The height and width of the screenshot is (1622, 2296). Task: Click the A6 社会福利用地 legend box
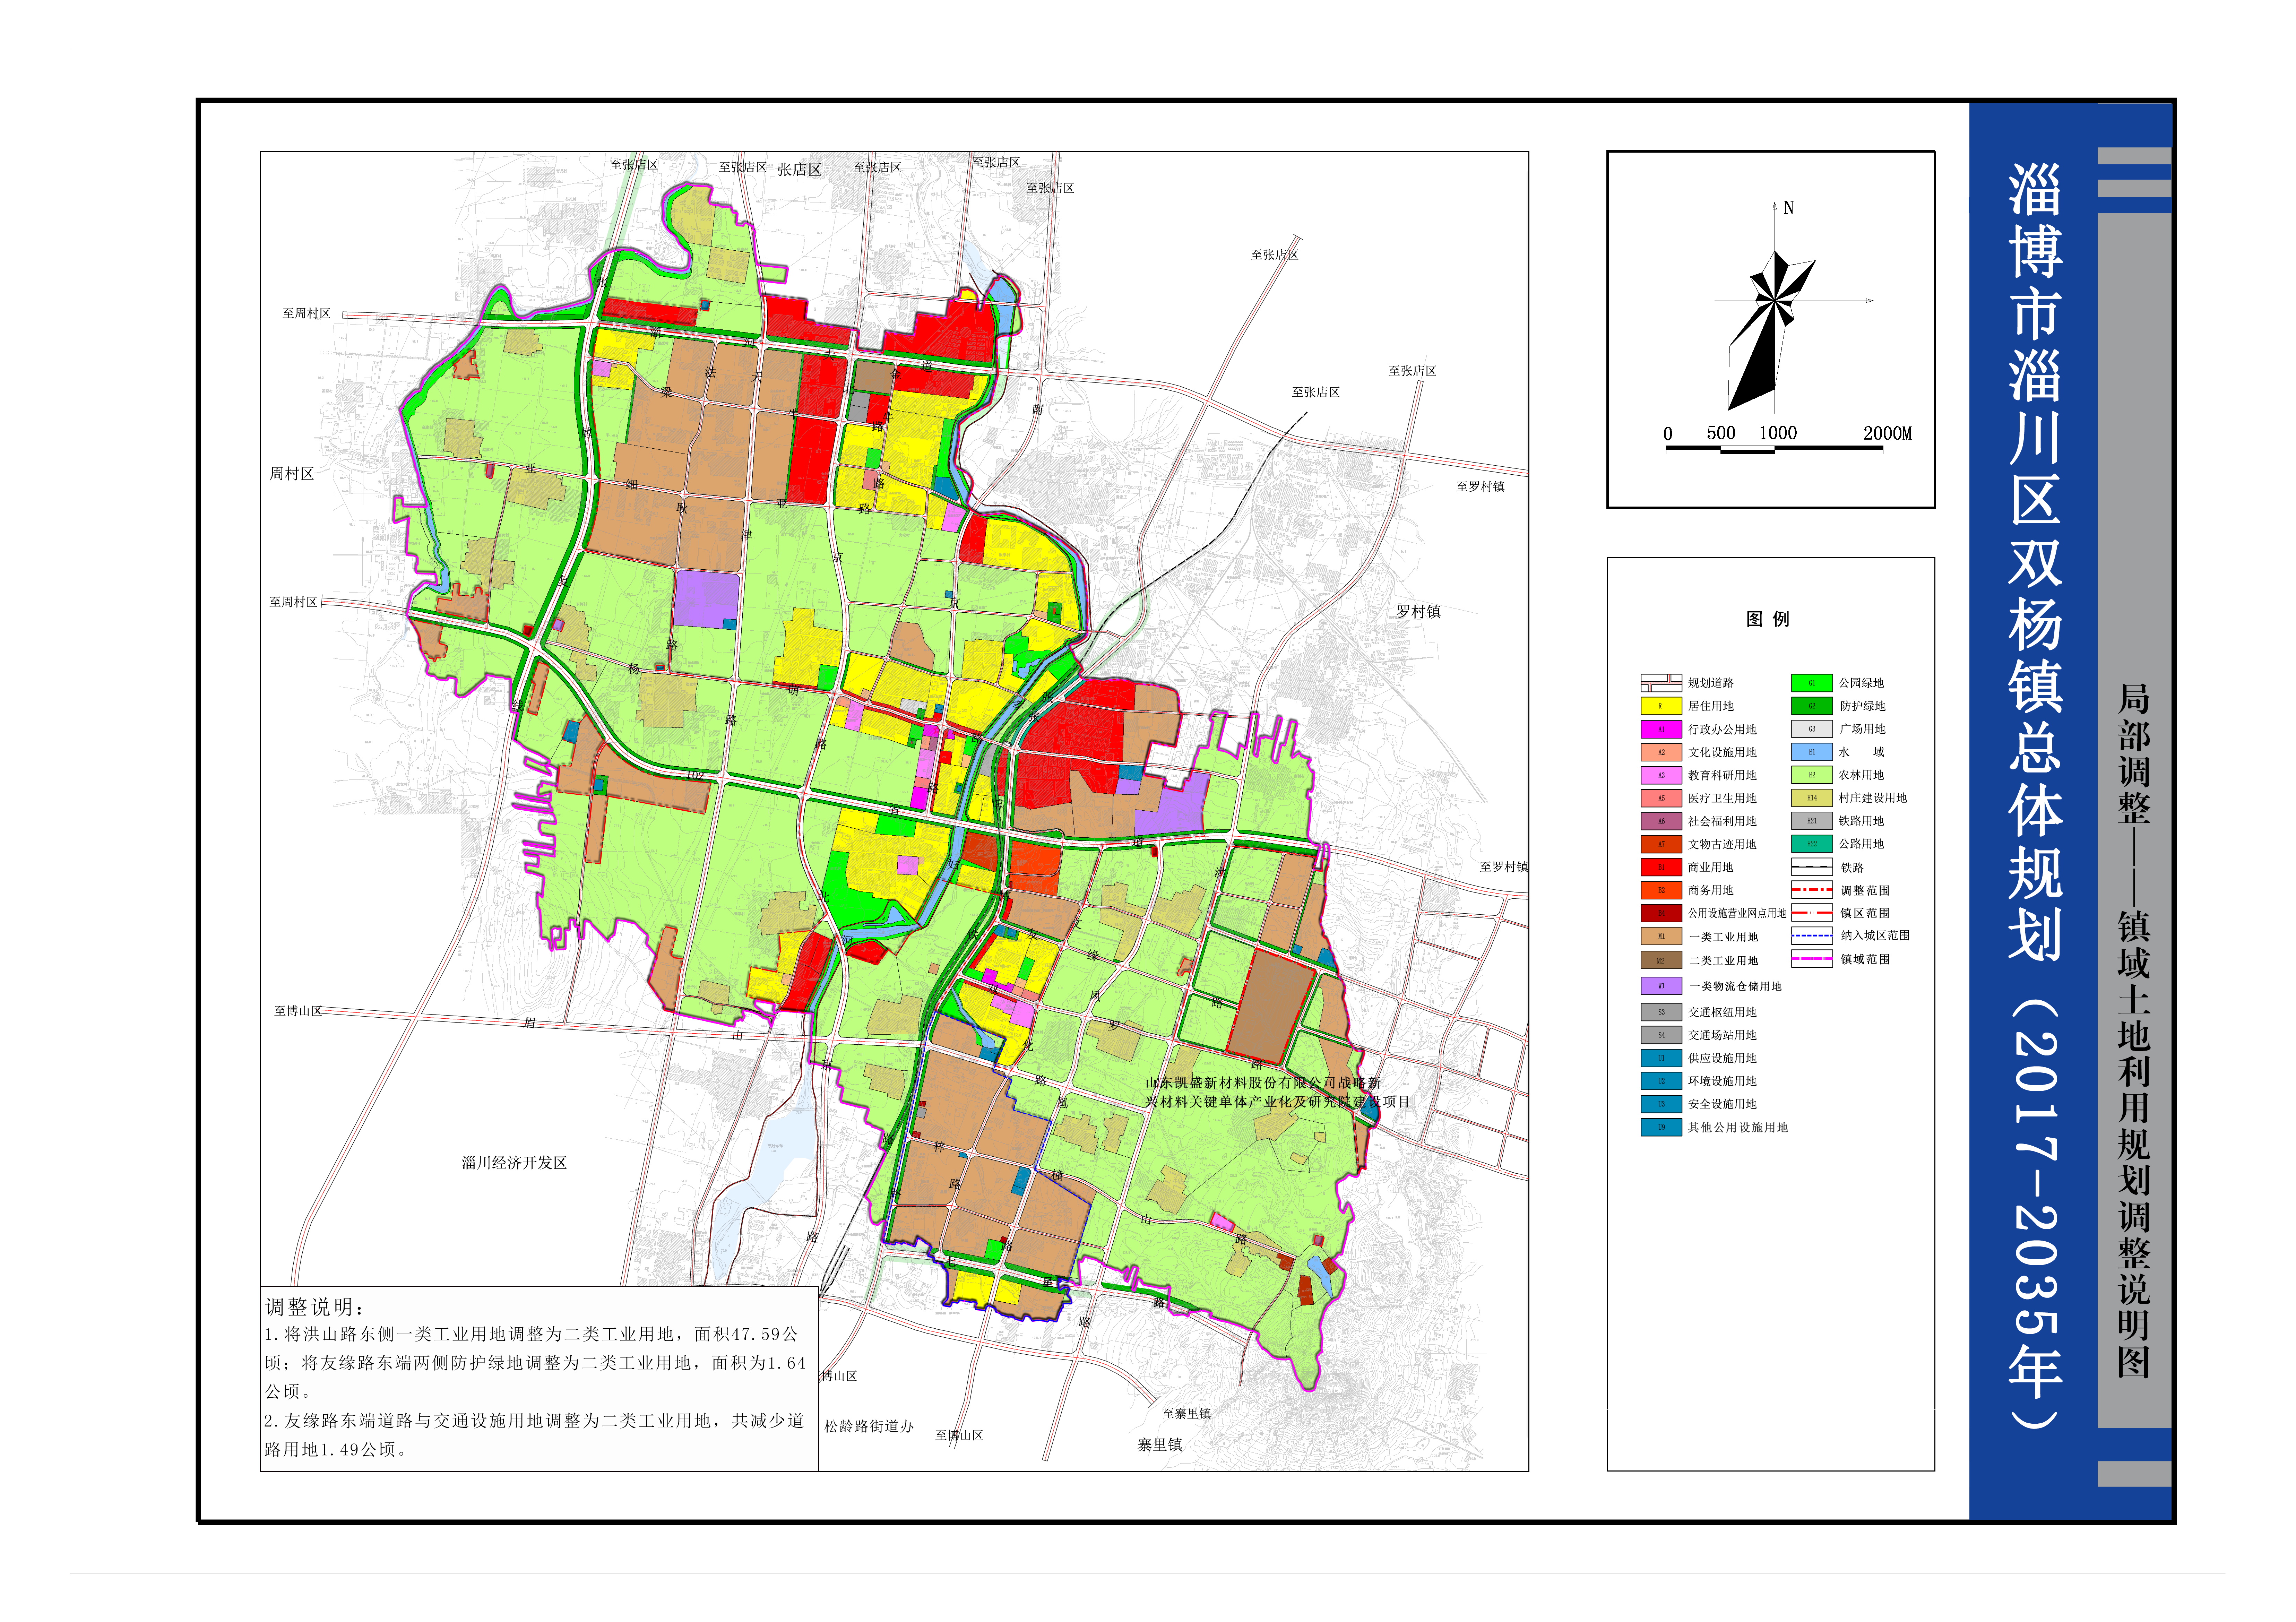coord(1661,821)
